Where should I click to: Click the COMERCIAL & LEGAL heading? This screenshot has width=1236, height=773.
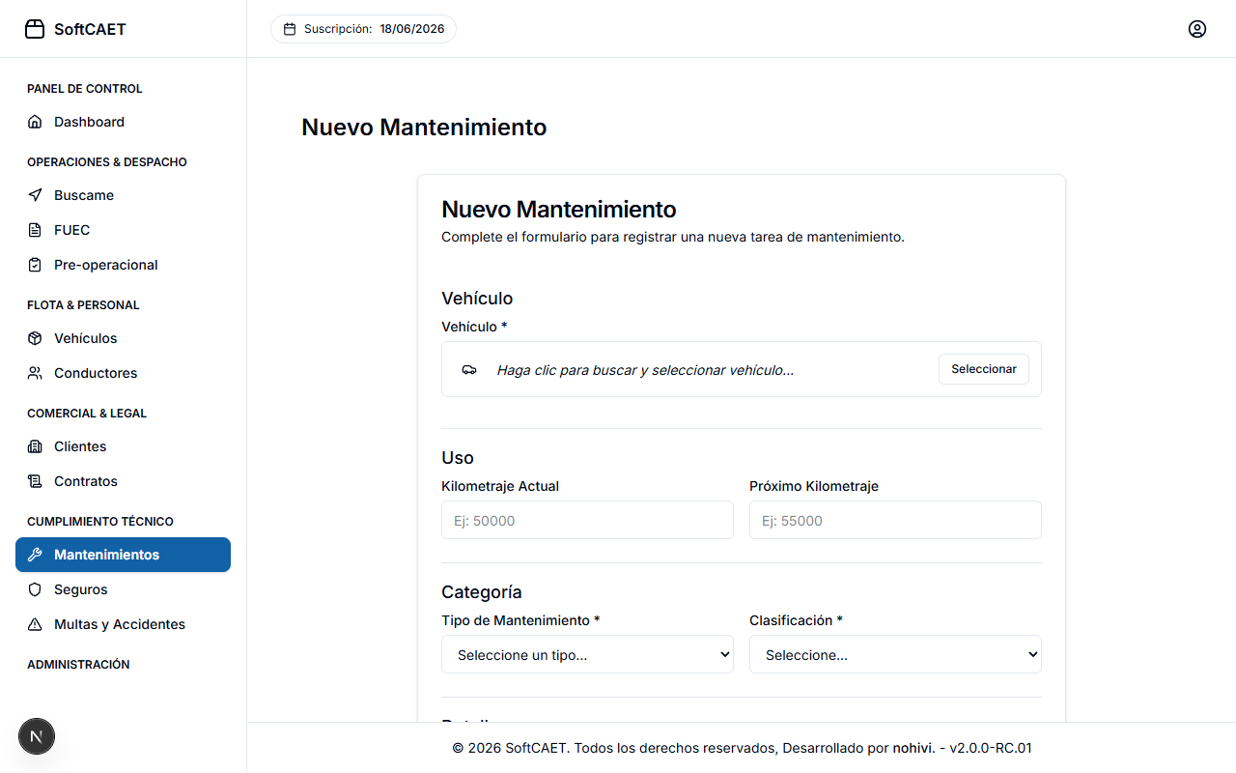click(x=87, y=414)
